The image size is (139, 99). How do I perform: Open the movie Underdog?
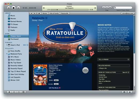point(102,75)
